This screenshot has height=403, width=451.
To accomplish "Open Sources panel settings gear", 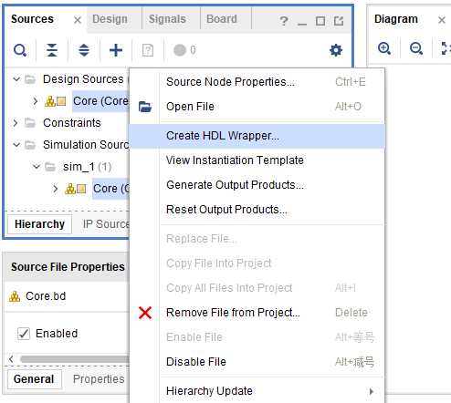I will click(x=336, y=50).
